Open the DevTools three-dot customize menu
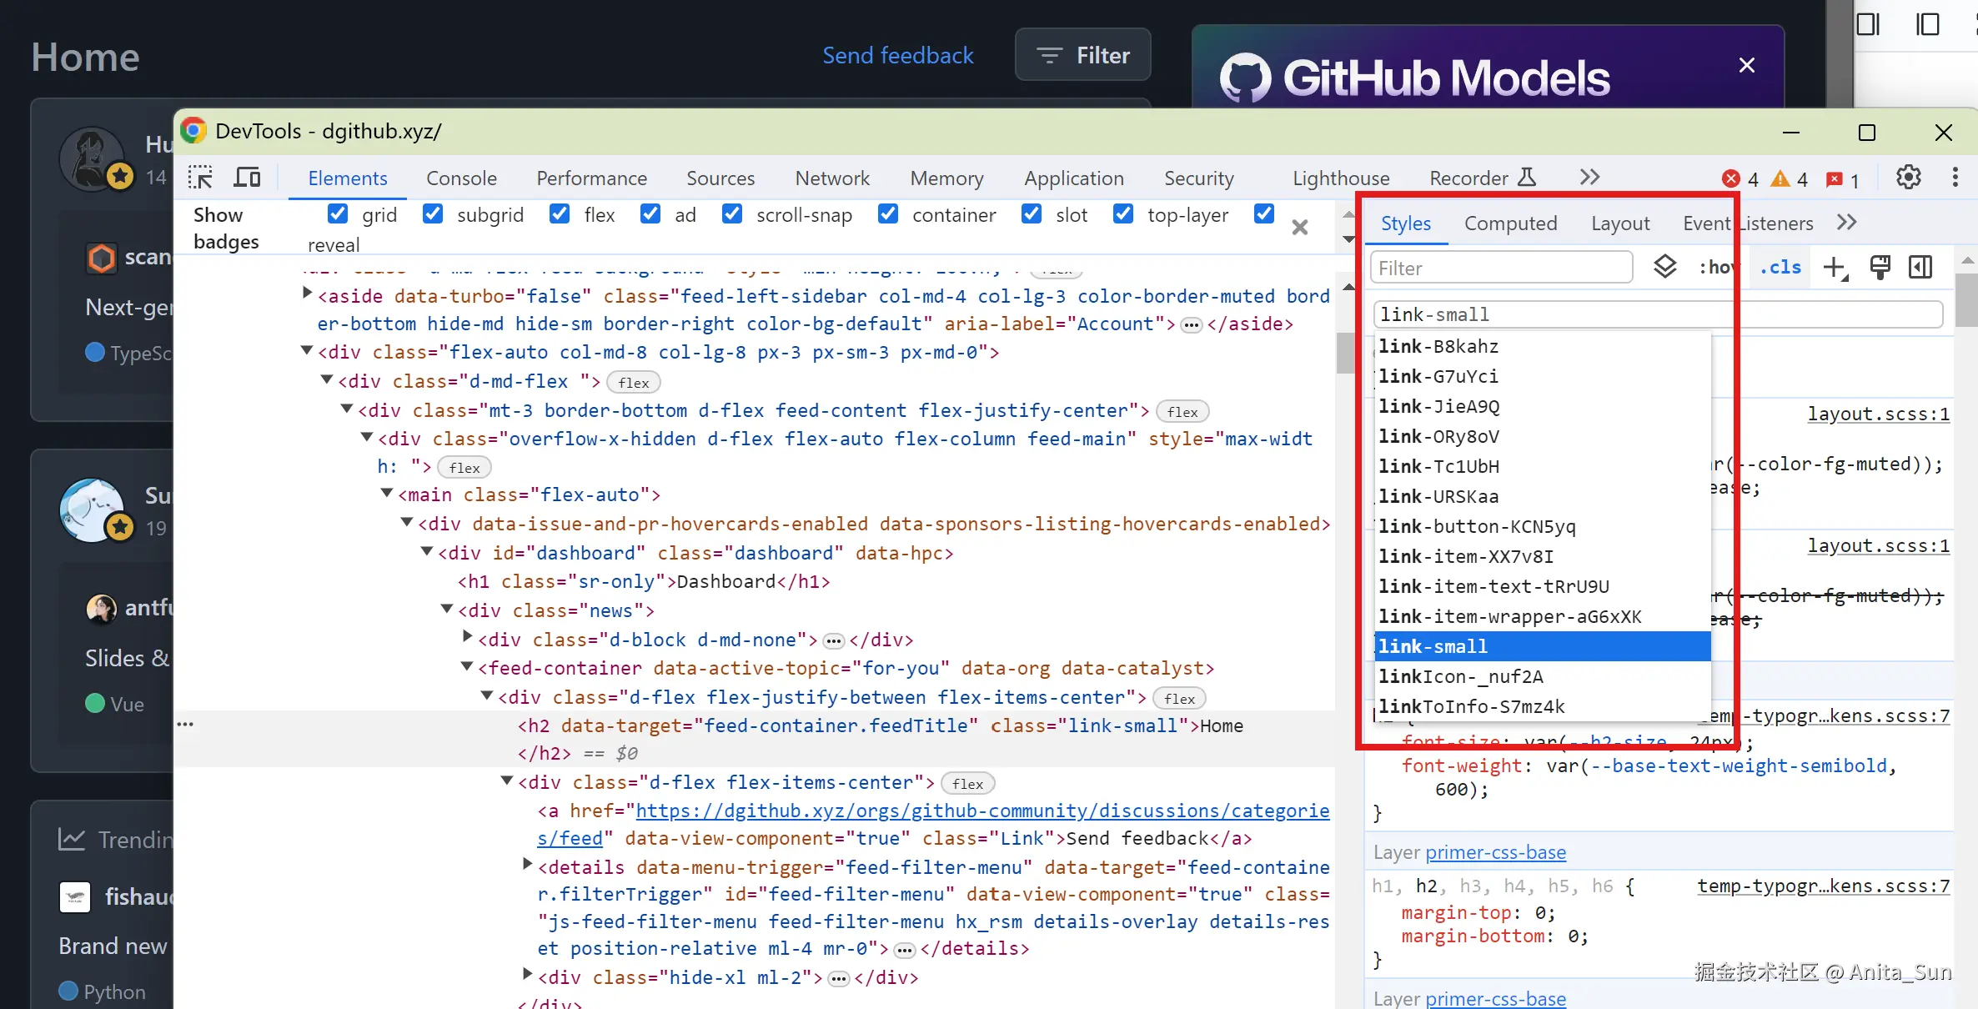Viewport: 1978px width, 1009px height. click(x=1955, y=178)
